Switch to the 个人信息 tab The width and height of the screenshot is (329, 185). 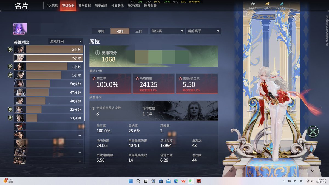(52, 5)
